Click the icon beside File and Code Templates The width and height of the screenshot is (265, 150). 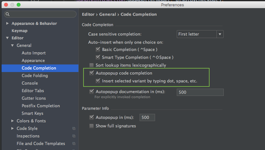74,144
